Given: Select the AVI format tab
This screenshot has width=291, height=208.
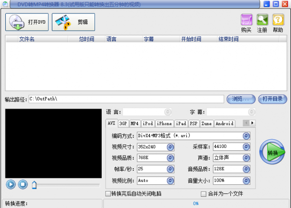Looking at the screenshot, I should (112, 123).
